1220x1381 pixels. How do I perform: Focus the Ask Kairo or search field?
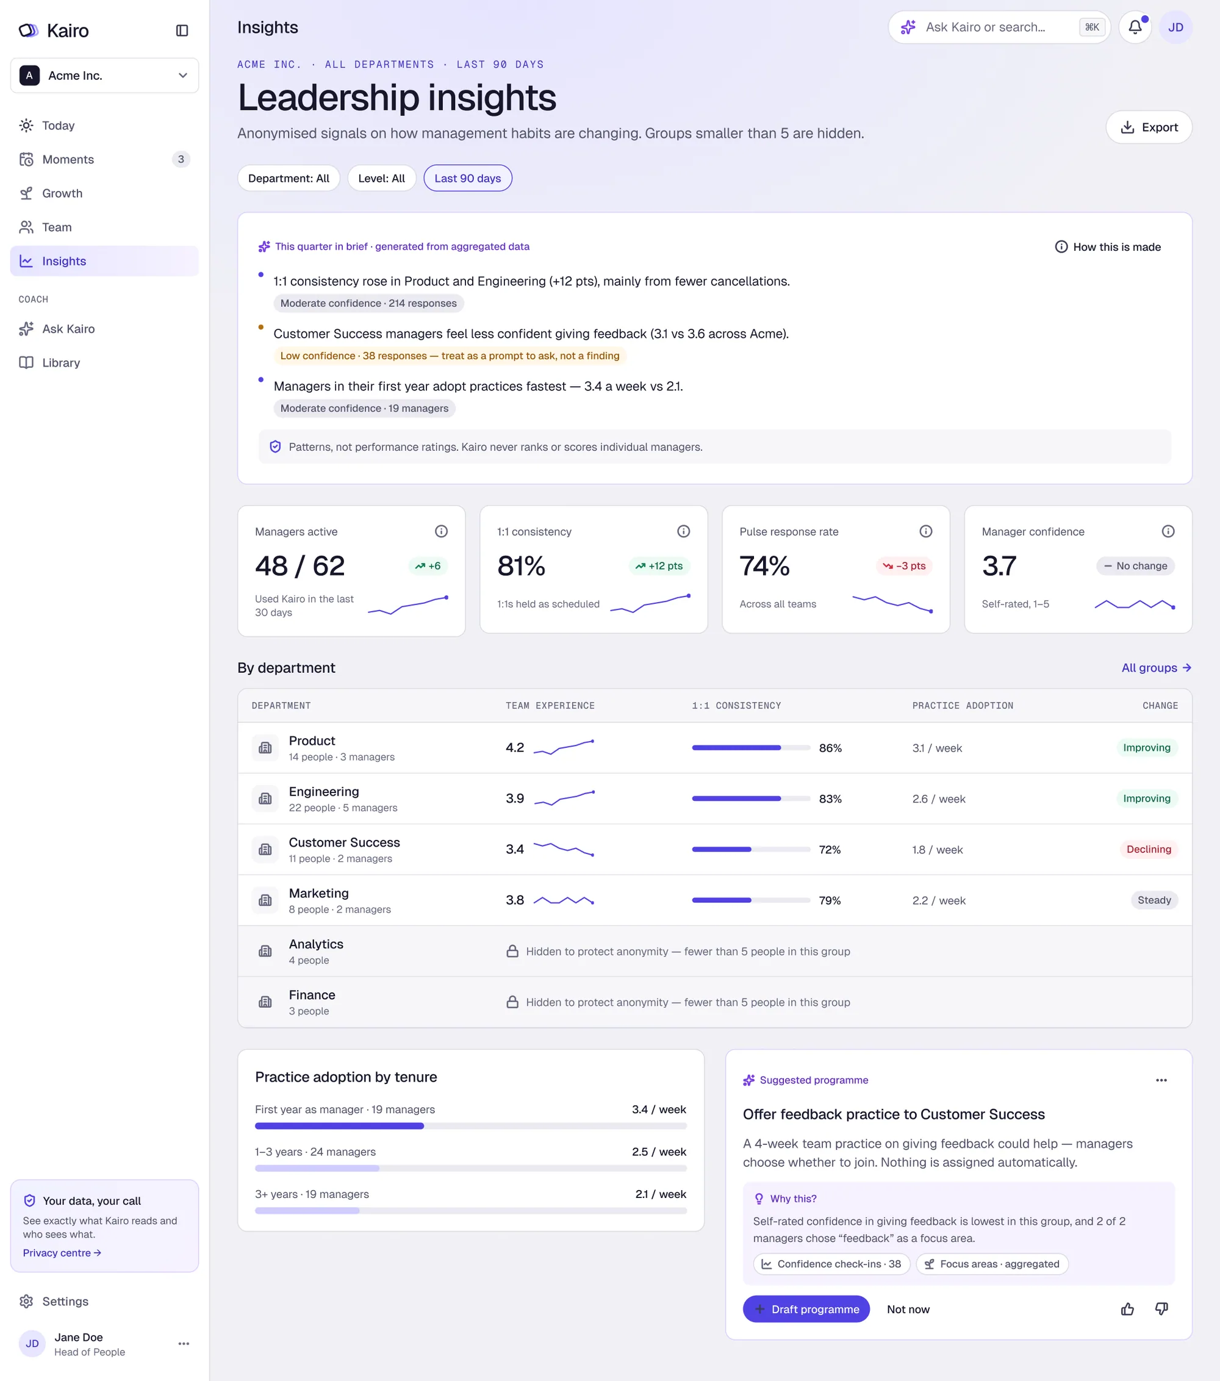point(999,27)
